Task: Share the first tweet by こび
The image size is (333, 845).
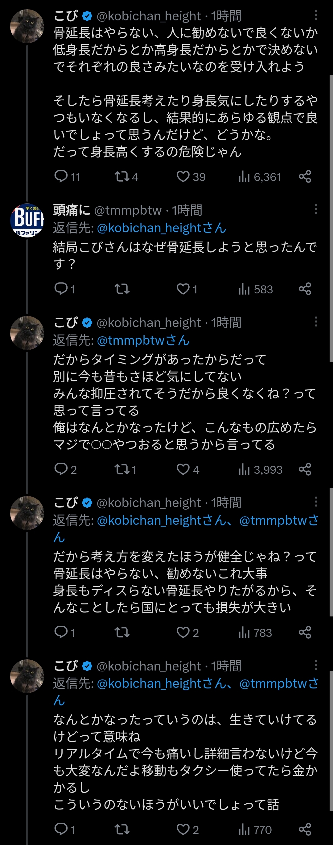Action: [305, 176]
